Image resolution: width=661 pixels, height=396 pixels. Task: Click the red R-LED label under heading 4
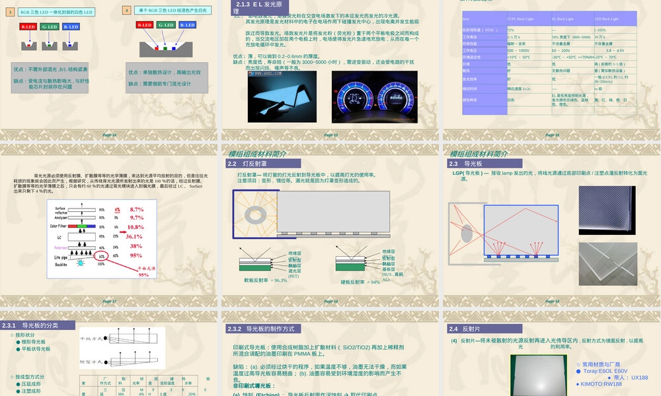tap(145, 25)
